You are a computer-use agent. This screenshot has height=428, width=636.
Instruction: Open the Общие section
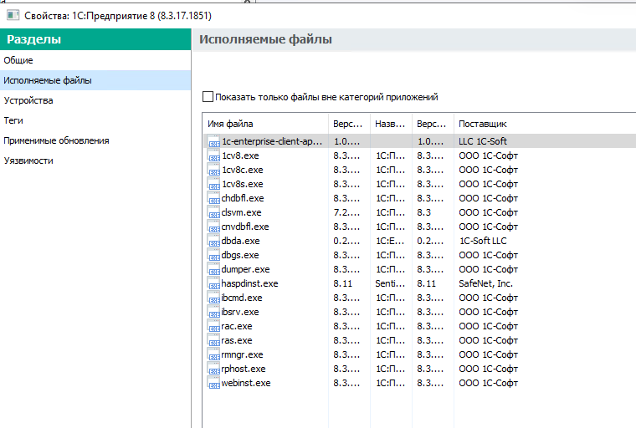pos(95,60)
